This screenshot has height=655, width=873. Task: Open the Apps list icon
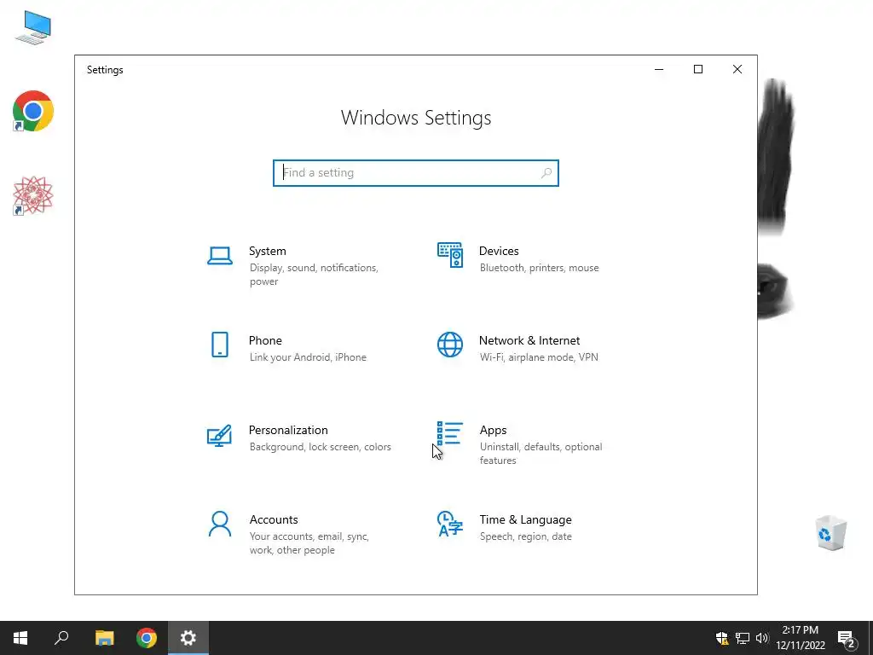pyautogui.click(x=450, y=433)
